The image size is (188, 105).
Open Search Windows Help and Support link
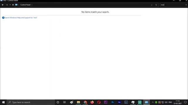pyautogui.click(x=21, y=17)
